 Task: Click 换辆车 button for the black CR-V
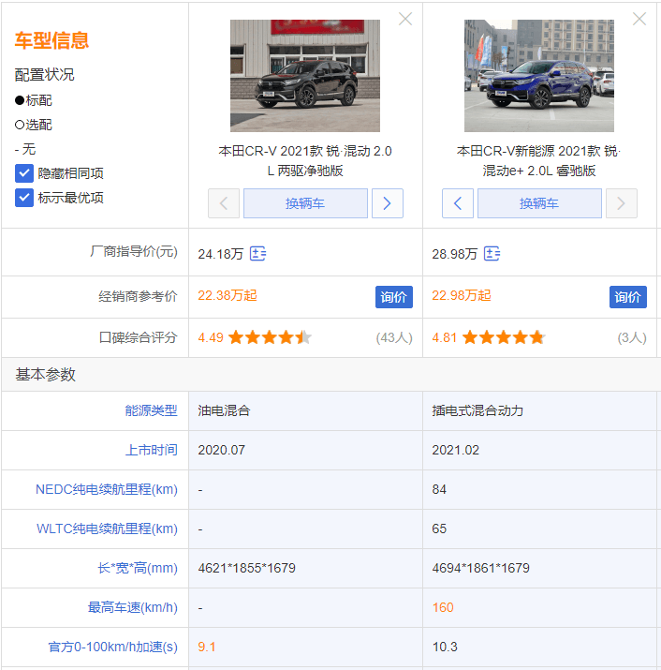(x=305, y=203)
